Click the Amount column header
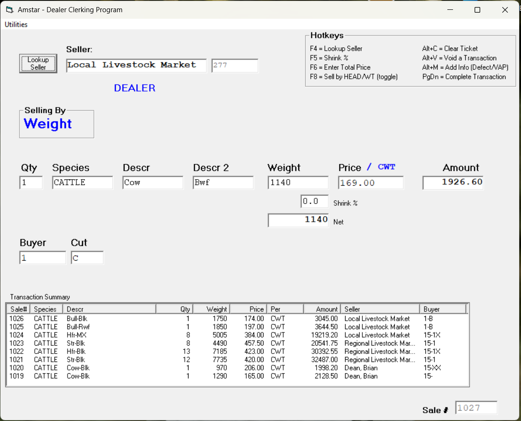The image size is (521, 421). click(322, 308)
